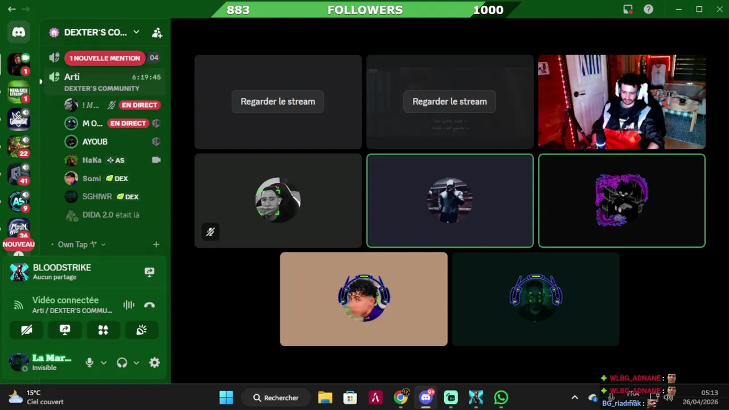Expand the microphone input options arrow
Image resolution: width=729 pixels, height=410 pixels.
(104, 362)
